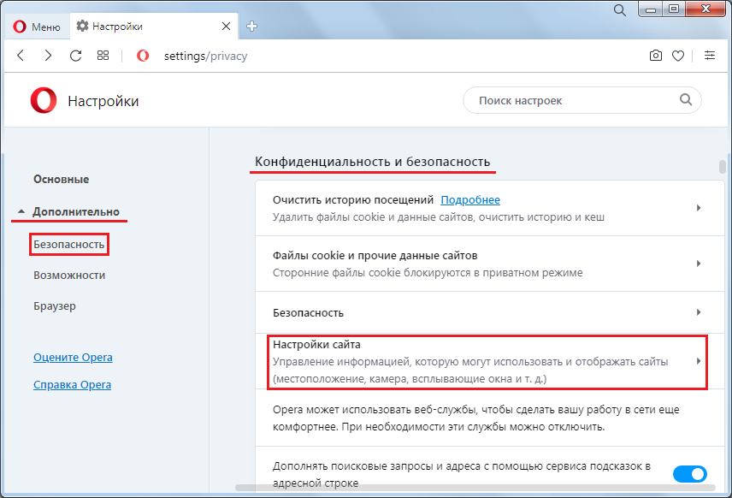Image resolution: width=732 pixels, height=498 pixels.
Task: Click the Конфиденциальность и безопасность heading
Action: coord(372,162)
